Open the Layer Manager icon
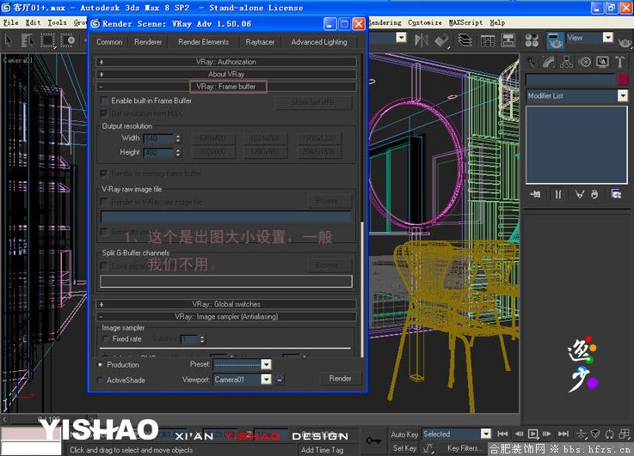Screen dimensions: 634x456 coord(465,40)
